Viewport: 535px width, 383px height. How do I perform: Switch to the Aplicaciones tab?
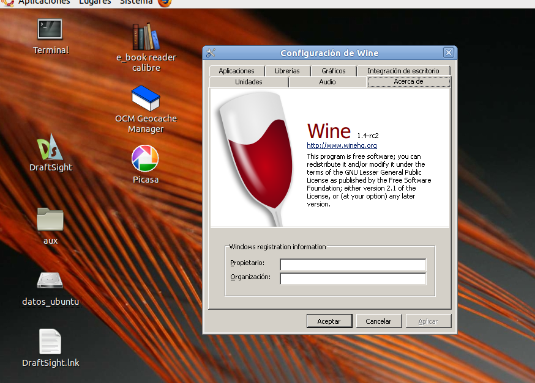click(236, 71)
